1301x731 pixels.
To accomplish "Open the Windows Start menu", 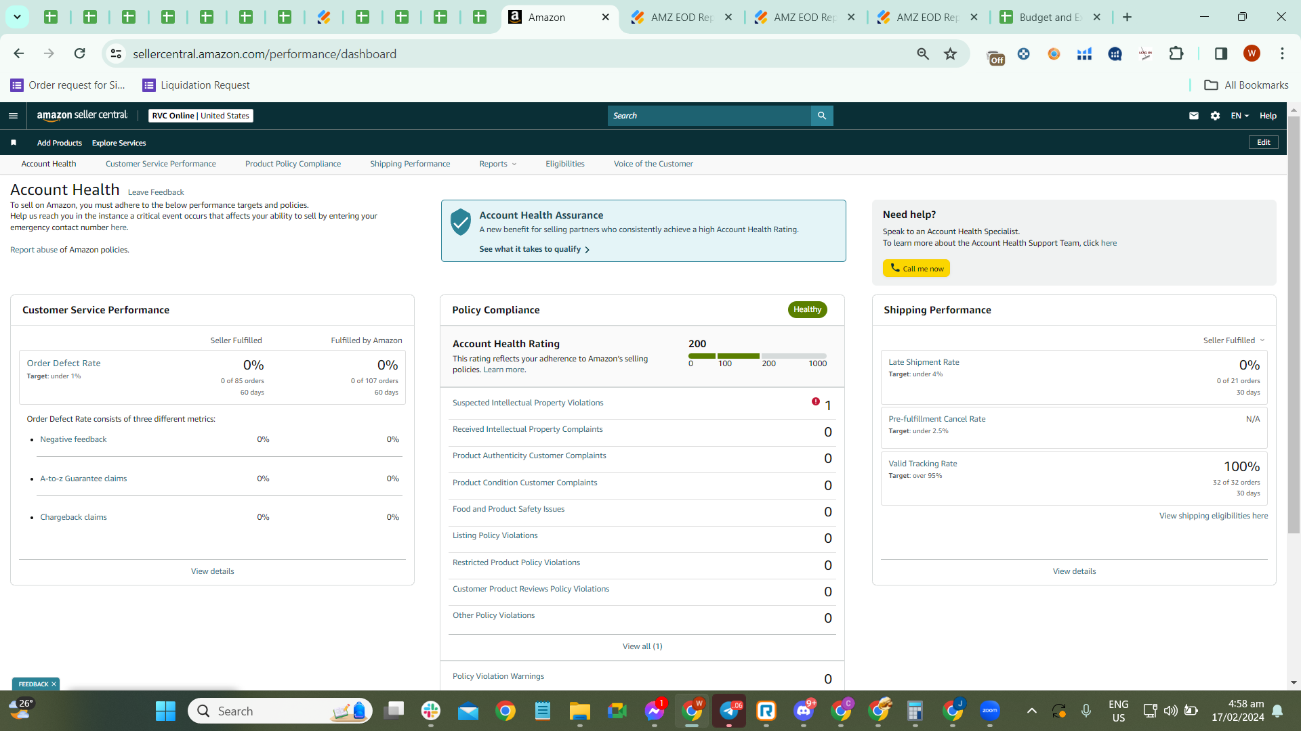I will 165,711.
